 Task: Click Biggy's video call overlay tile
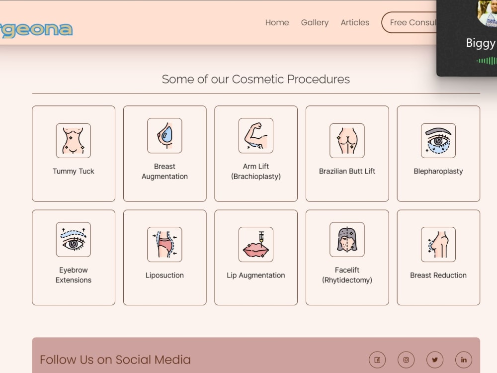click(x=467, y=38)
